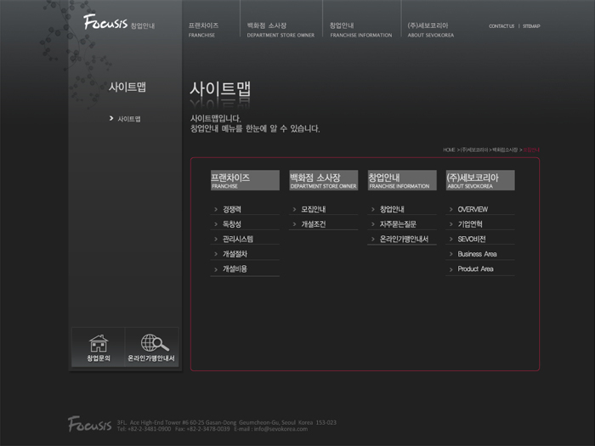Open the OVERVIEW link under About Sevokorea
Image resolution: width=595 pixels, height=446 pixels.
coord(473,209)
